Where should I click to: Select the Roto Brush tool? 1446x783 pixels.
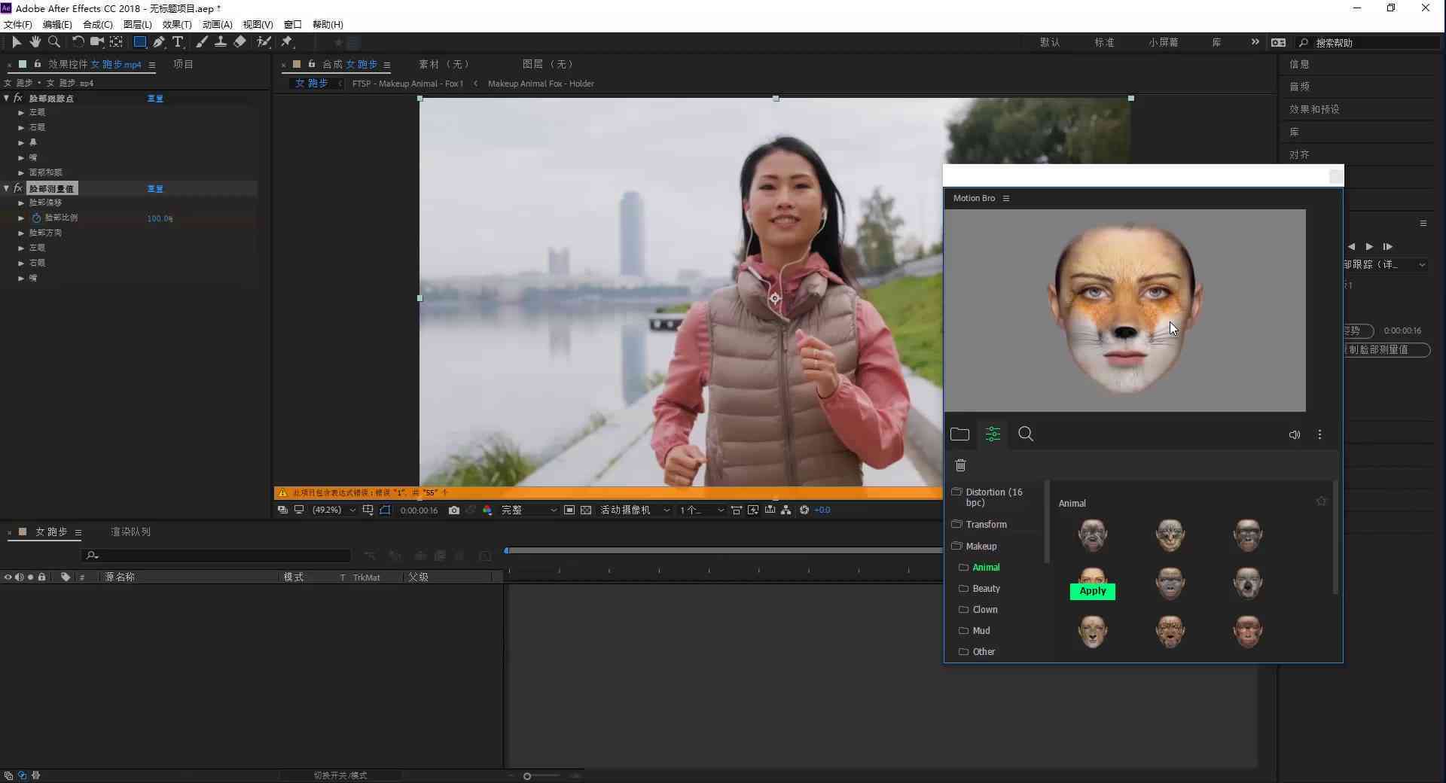[x=264, y=42]
